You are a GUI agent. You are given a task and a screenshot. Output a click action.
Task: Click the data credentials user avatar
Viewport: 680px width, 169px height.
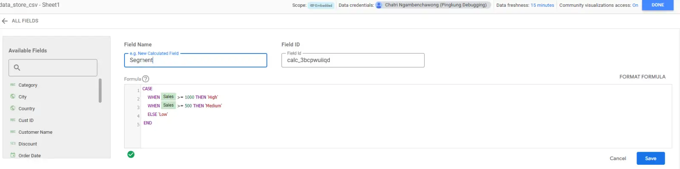pos(379,5)
